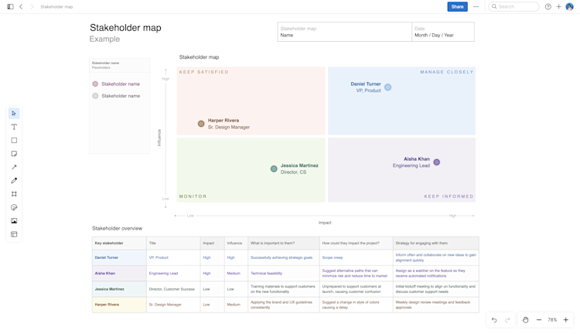This screenshot has width=580, height=334.
Task: Open the more options ellipsis menu
Action: point(476,7)
